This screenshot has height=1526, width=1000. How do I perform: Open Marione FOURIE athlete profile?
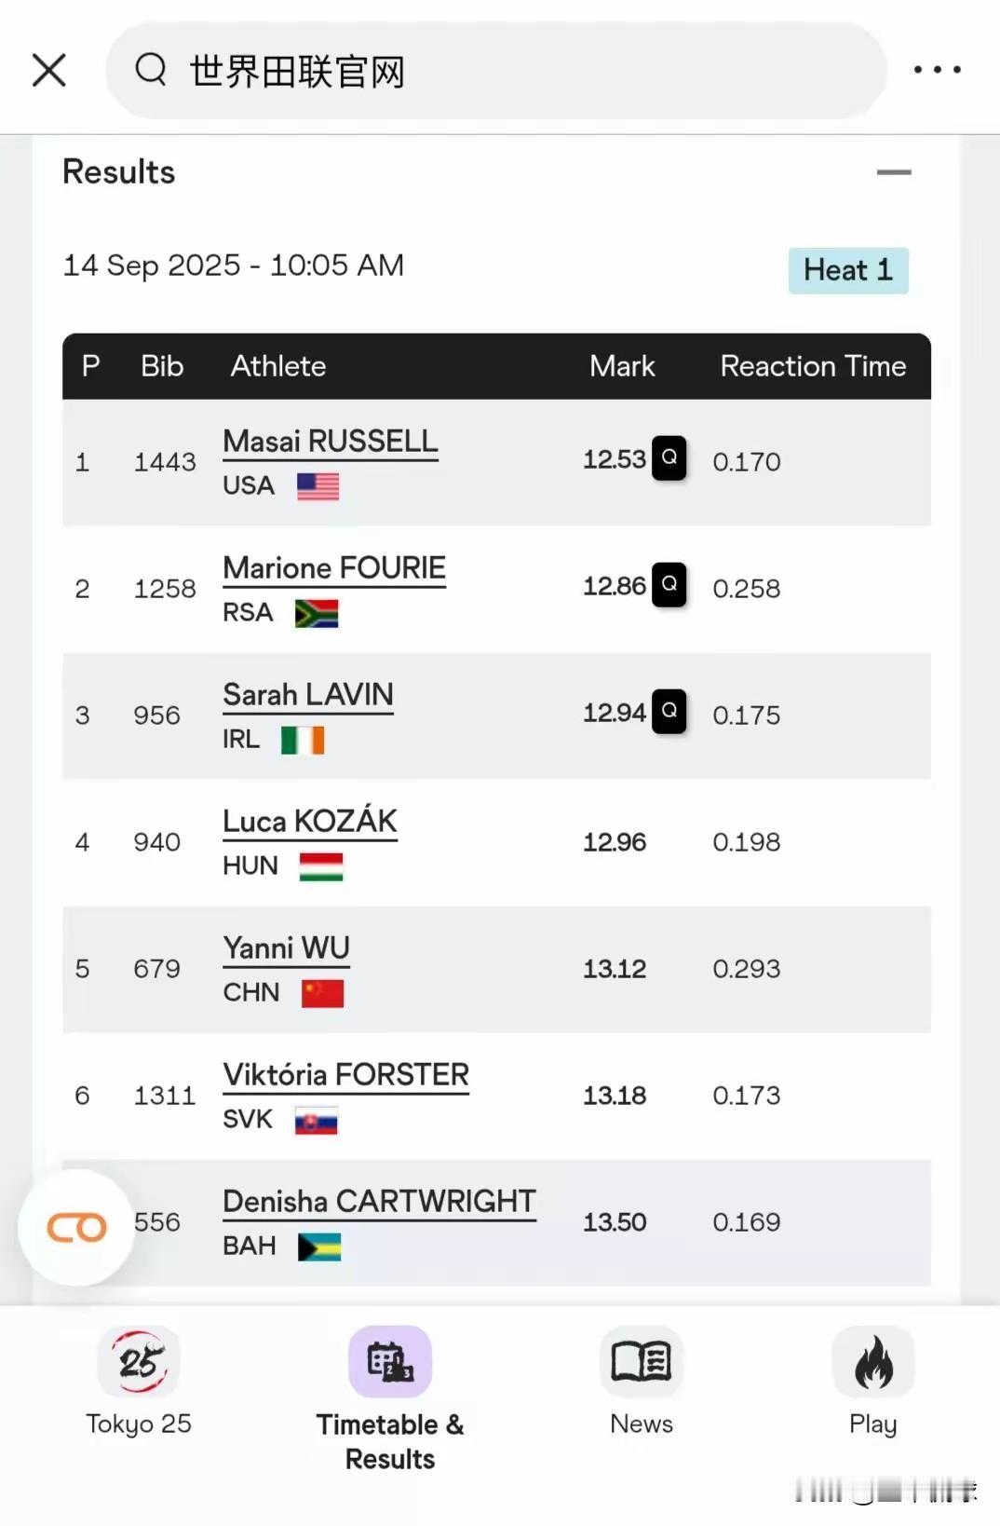click(x=334, y=568)
